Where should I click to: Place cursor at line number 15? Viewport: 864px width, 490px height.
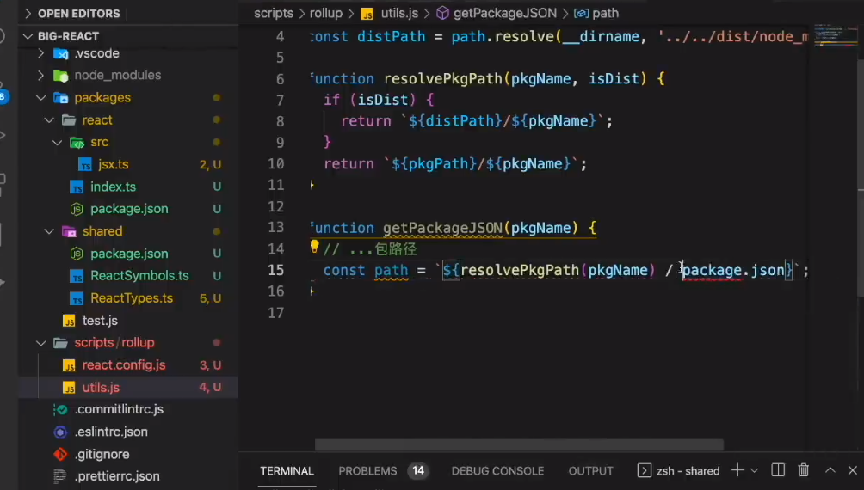coord(276,270)
